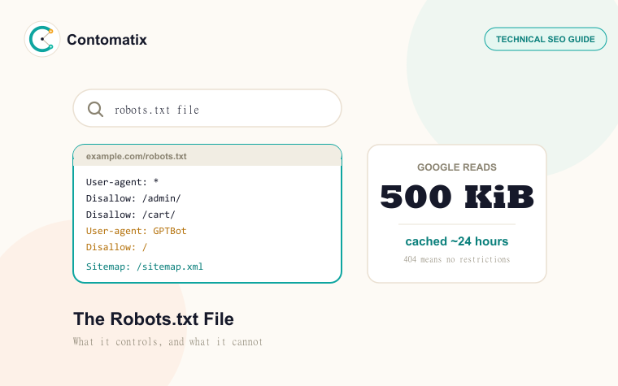
Task: Click the '500 KiB' figure
Action: coord(457,197)
